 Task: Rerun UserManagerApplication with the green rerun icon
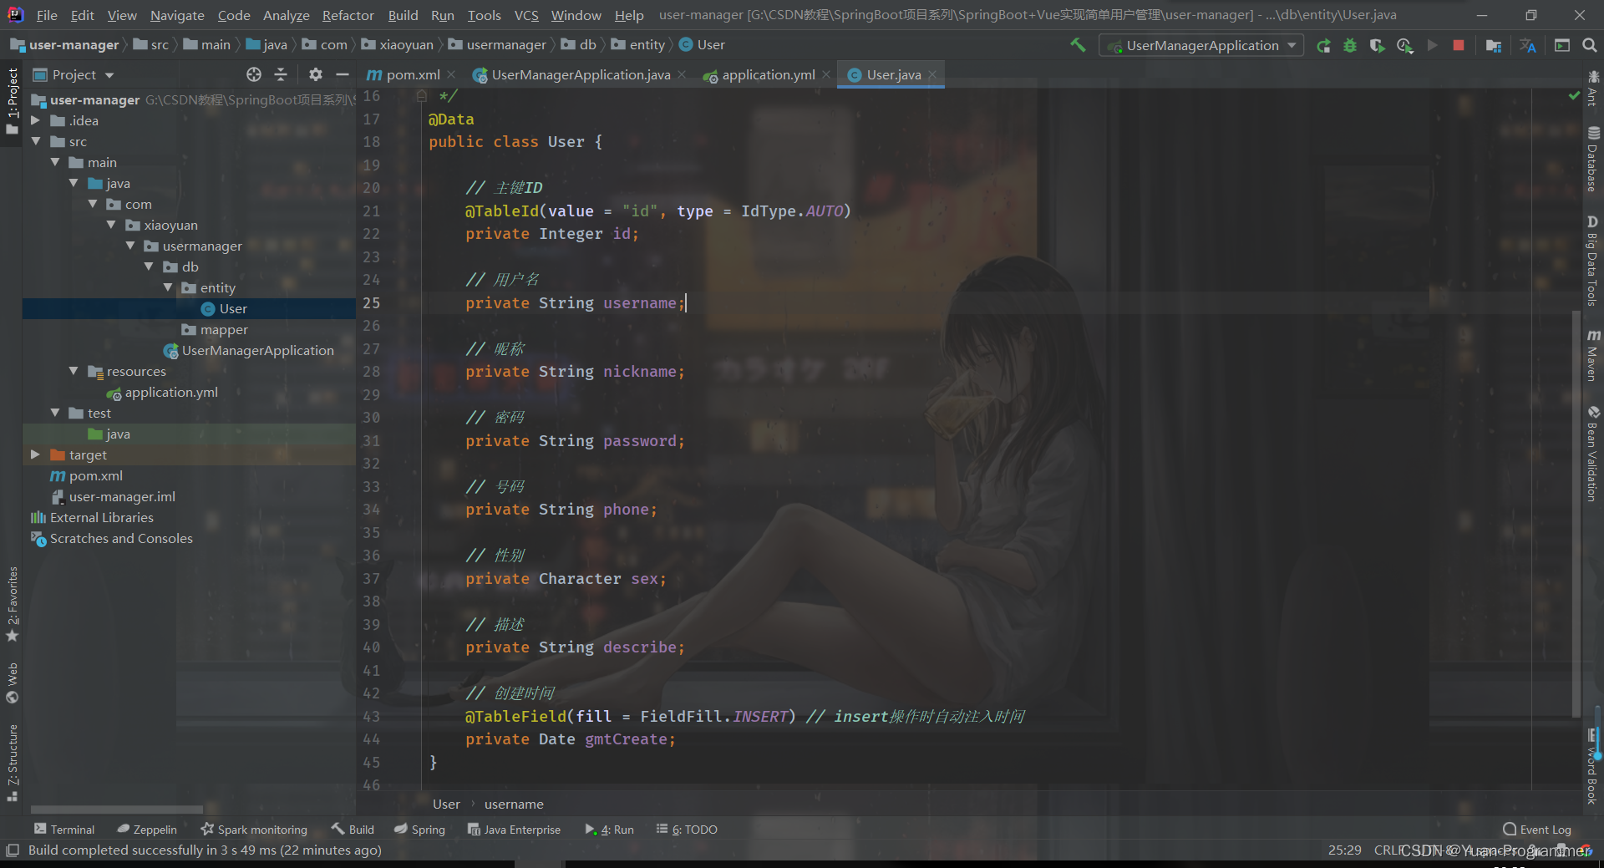1323,46
